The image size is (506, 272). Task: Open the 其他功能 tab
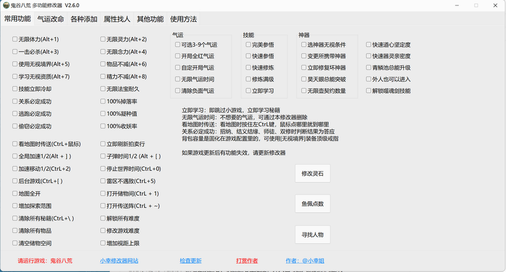tap(150, 19)
